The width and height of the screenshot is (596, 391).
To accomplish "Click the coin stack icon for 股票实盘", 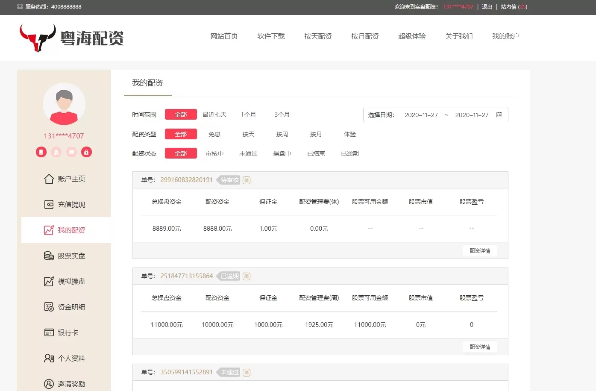I will coord(49,256).
